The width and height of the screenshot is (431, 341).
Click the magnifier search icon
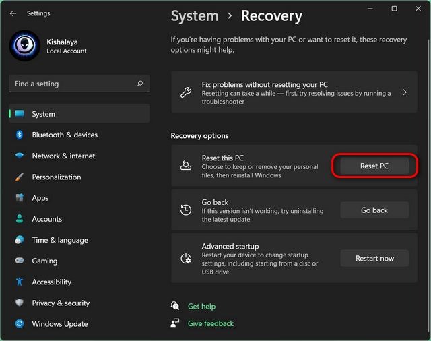click(x=140, y=84)
